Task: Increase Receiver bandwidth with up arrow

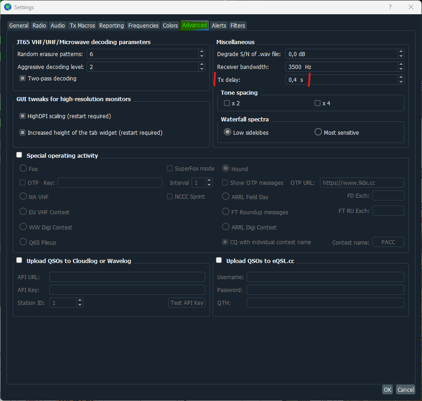Action: coord(401,64)
